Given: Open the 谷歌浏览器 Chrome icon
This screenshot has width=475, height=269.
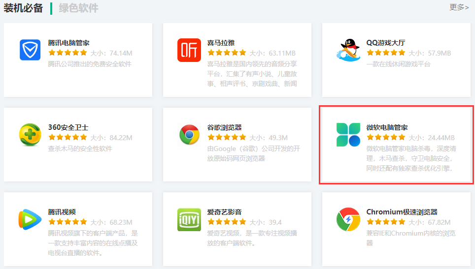Looking at the screenshot, I should pyautogui.click(x=189, y=135).
